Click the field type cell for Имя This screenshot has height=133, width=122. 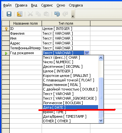click(66, 38)
